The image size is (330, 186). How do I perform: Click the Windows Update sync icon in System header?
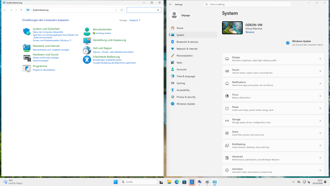288,43
